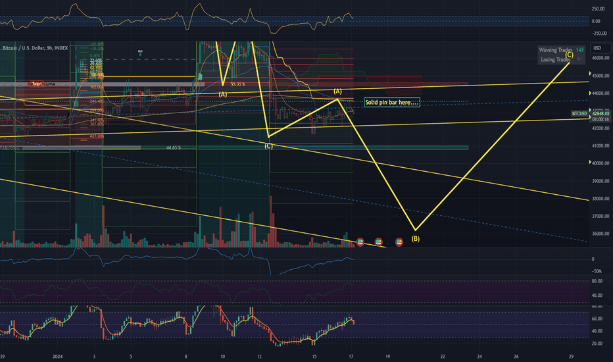The width and height of the screenshot is (613, 362).
Task: Click the 17 date on time axis
Action: [351, 357]
